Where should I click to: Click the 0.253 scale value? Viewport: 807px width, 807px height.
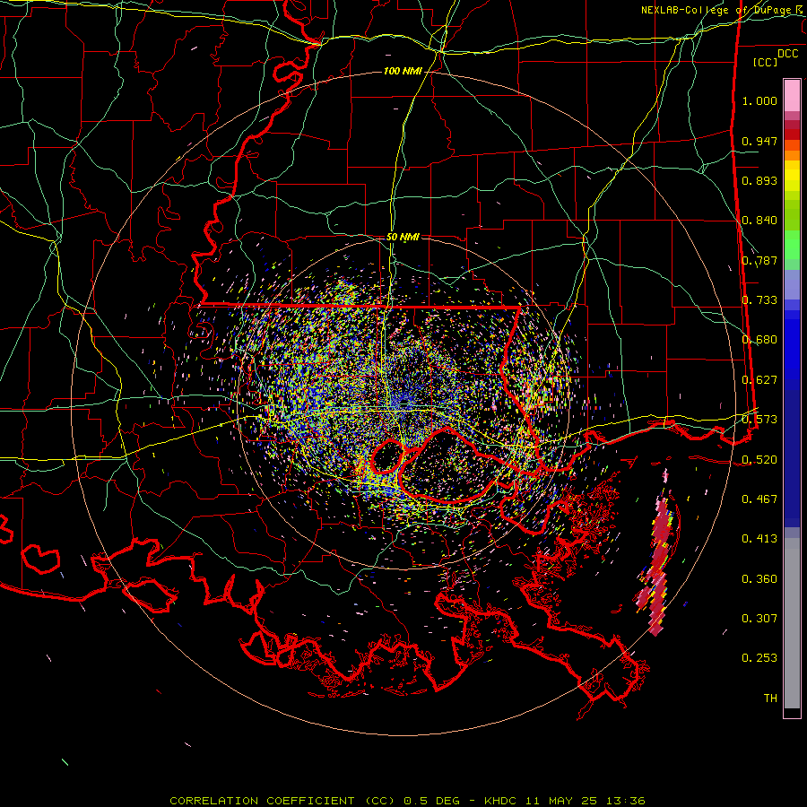click(759, 658)
